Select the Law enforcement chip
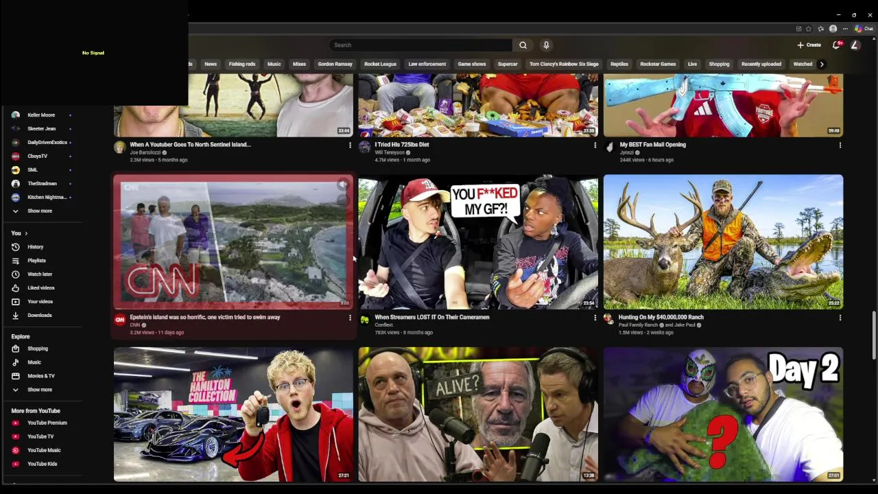This screenshot has height=494, width=878. 427,64
